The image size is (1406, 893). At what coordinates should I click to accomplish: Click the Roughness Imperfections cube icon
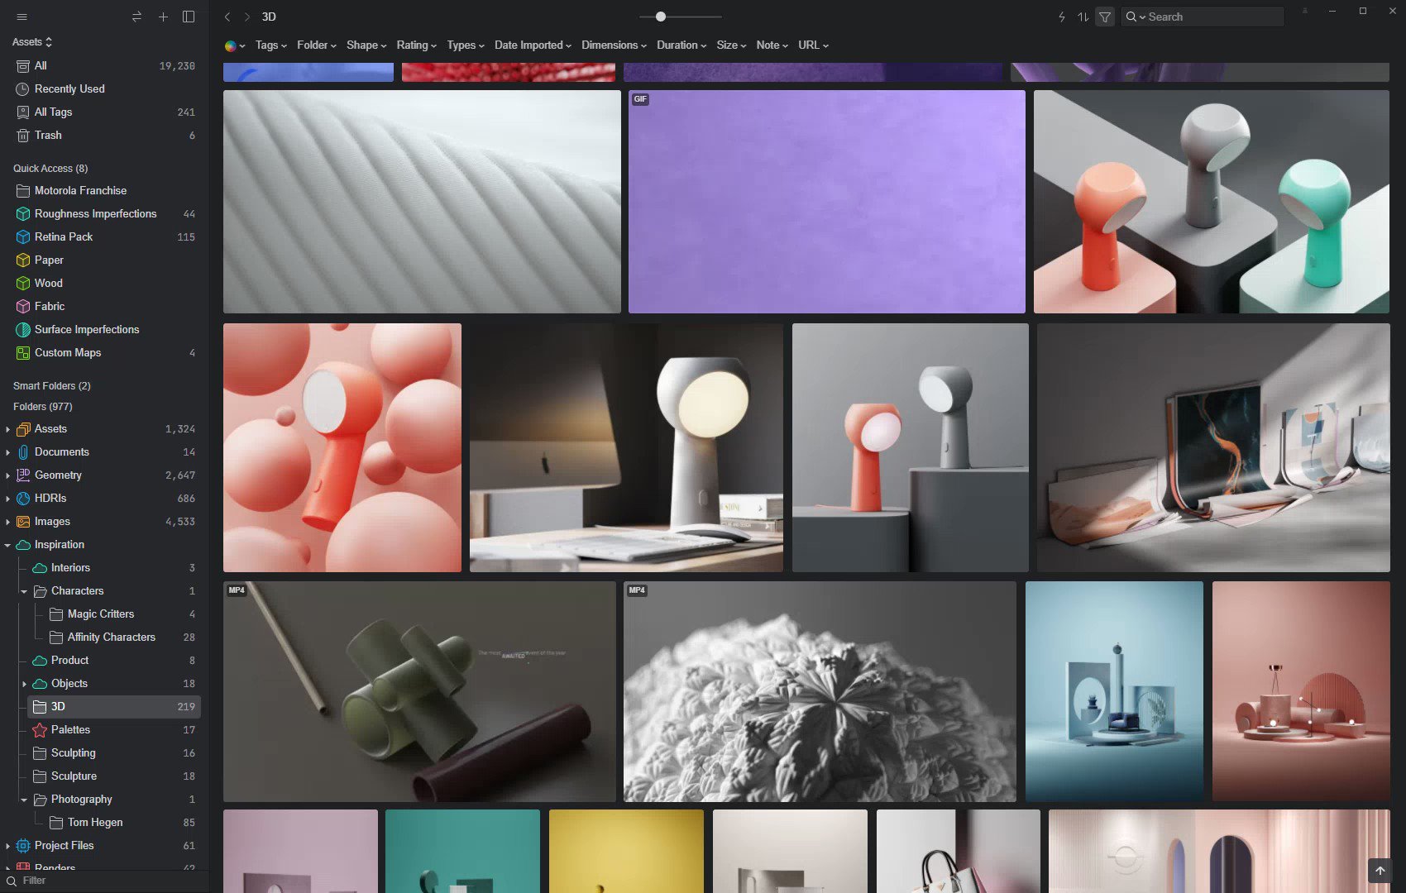click(23, 214)
